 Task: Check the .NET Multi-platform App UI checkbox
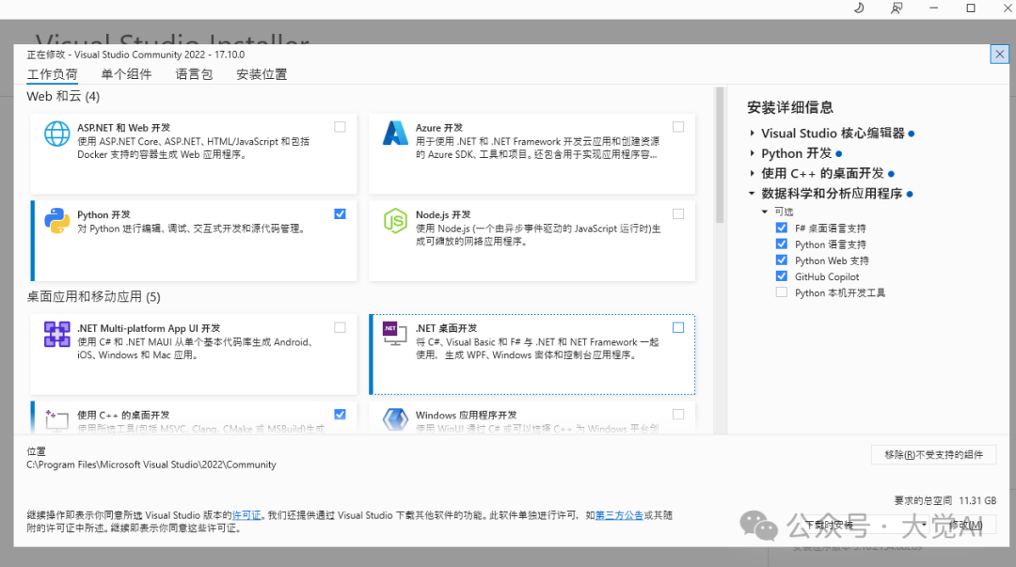click(x=340, y=327)
